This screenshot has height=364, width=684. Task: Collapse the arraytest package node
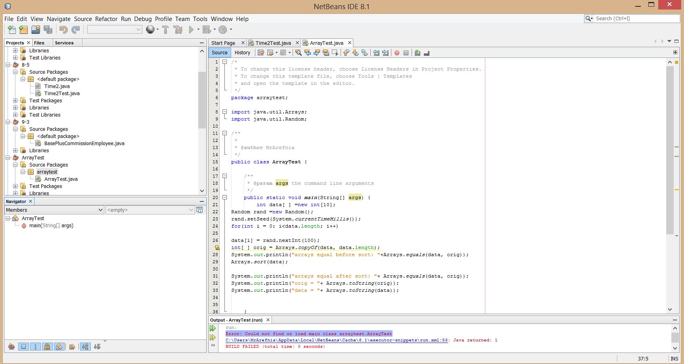tap(23, 172)
